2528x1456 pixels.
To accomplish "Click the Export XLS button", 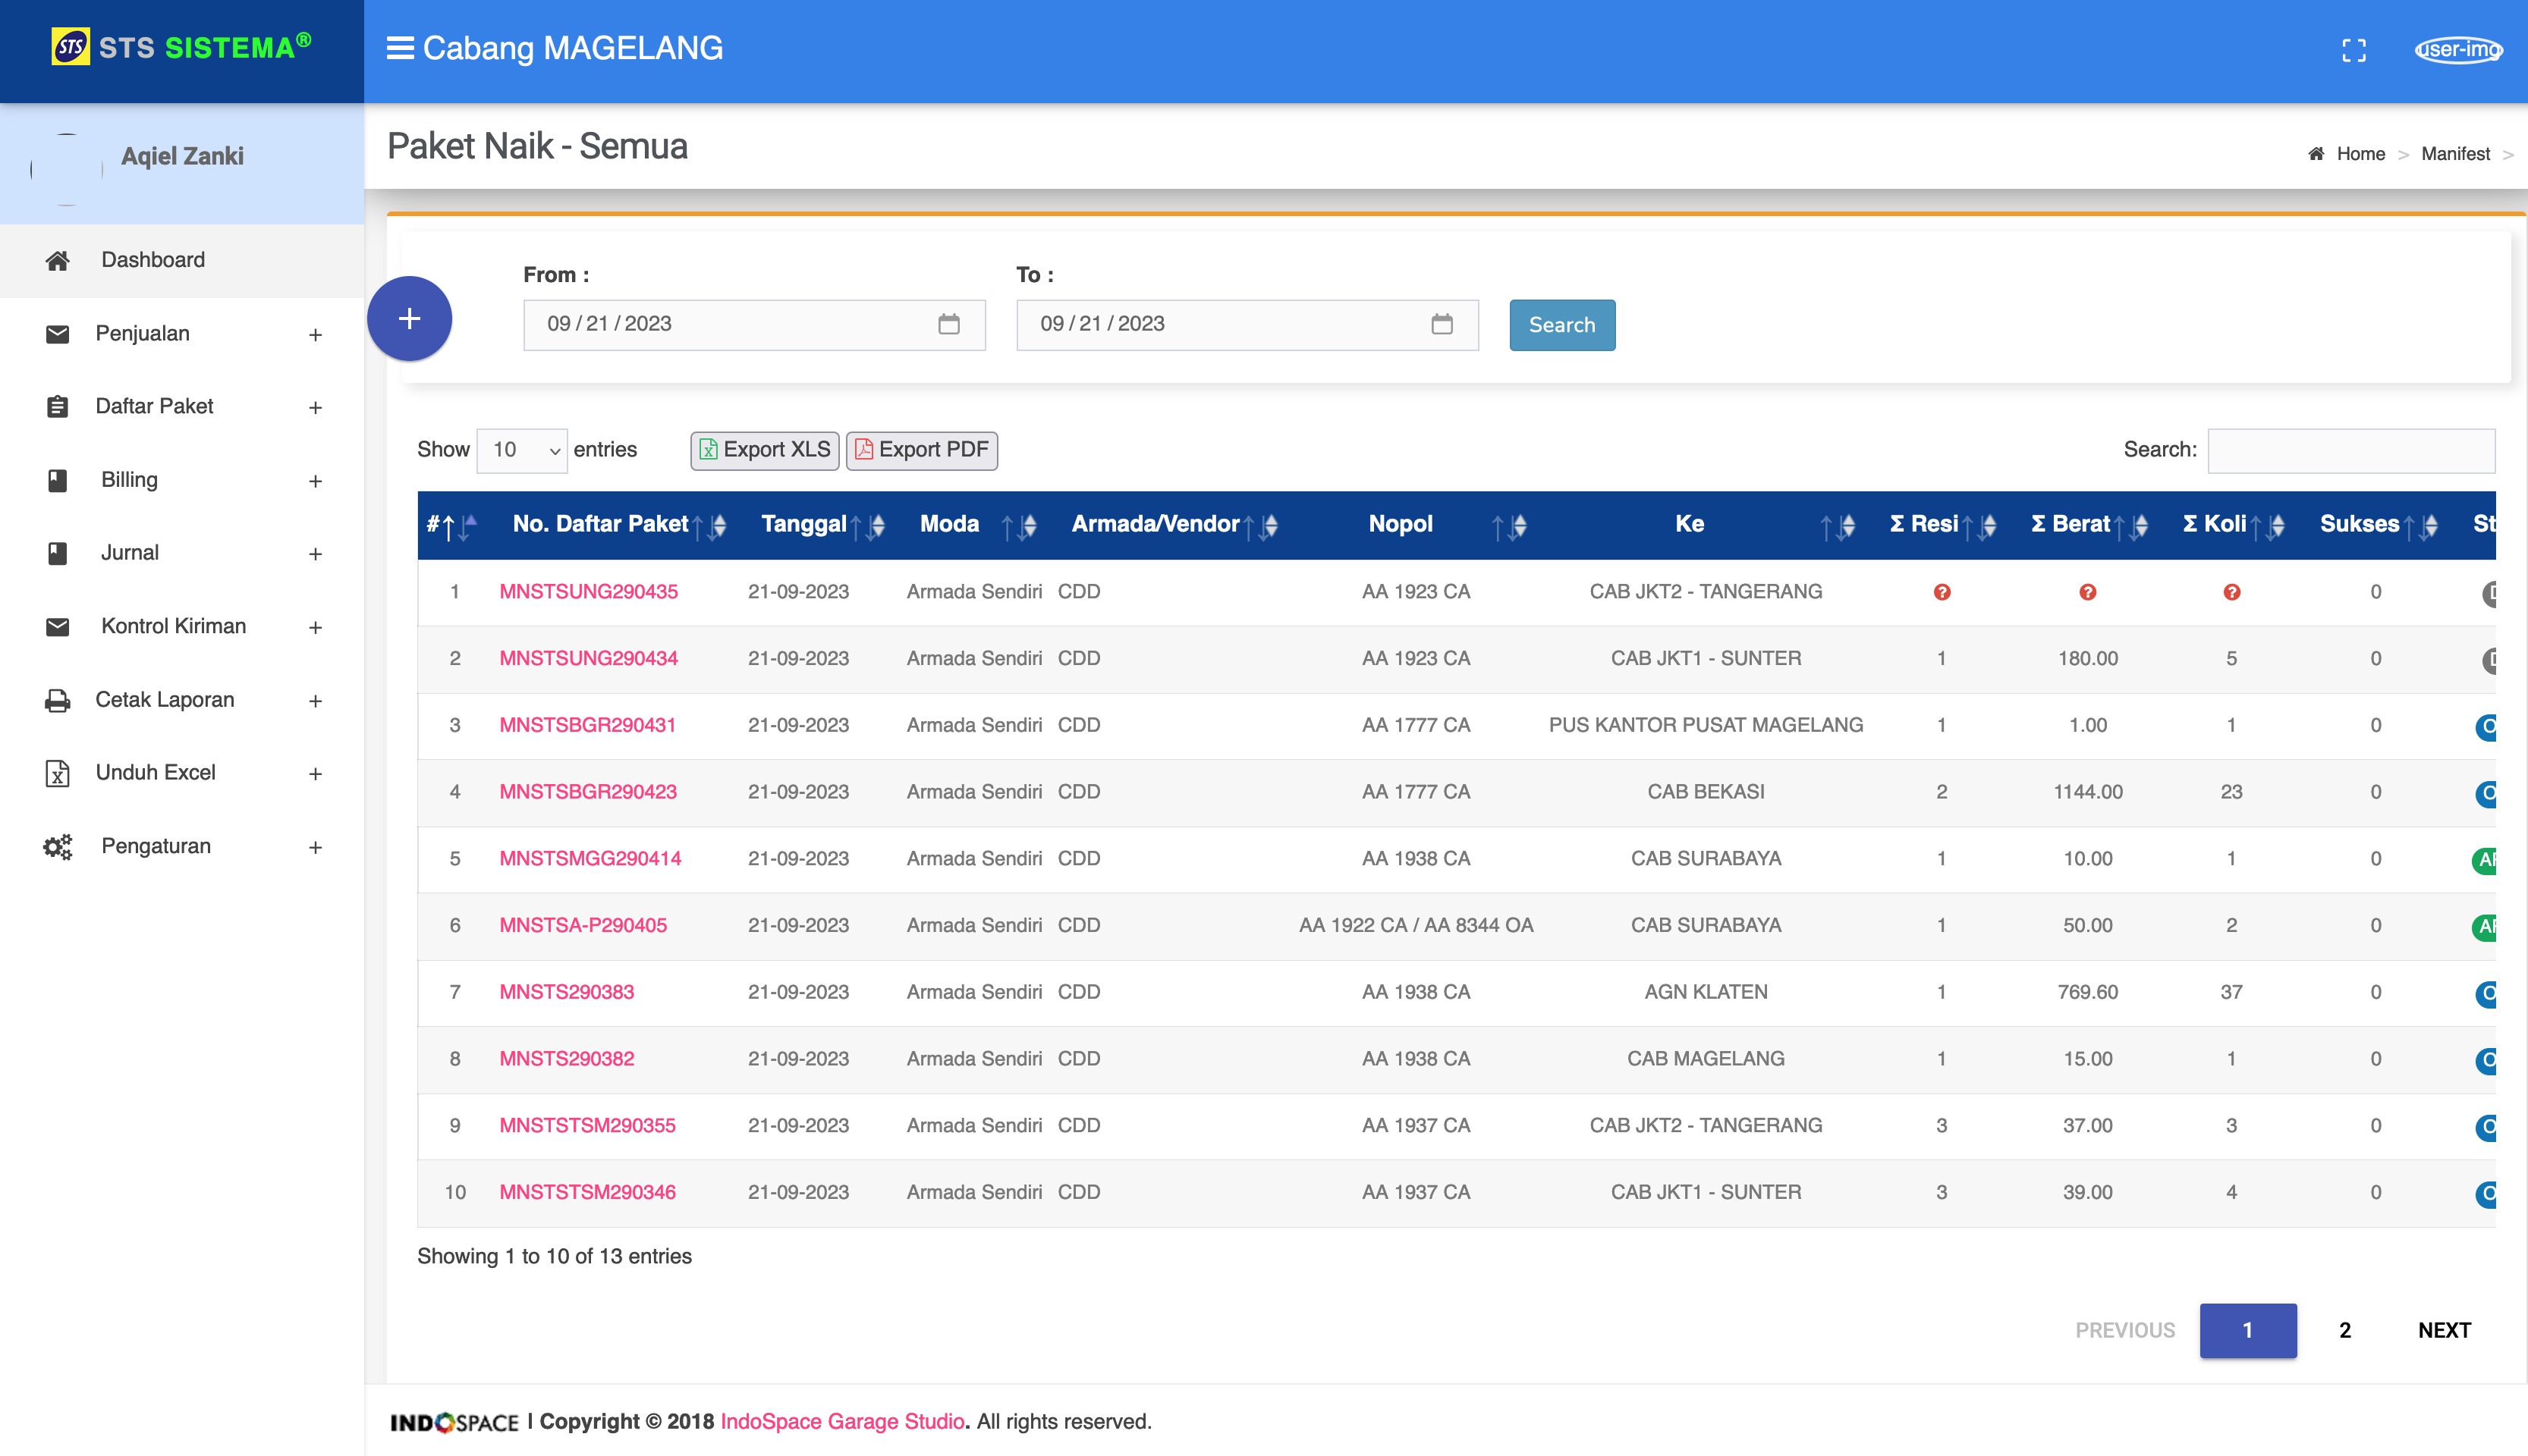I will [x=764, y=450].
